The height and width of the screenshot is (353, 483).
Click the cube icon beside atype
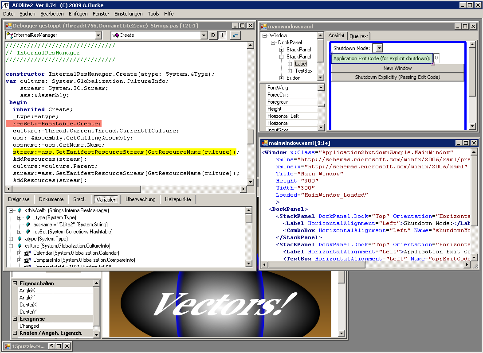click(20, 239)
